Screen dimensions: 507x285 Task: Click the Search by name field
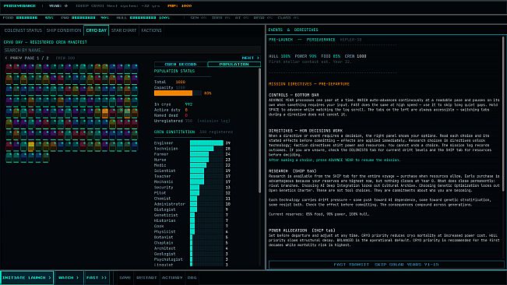pyautogui.click(x=132, y=51)
